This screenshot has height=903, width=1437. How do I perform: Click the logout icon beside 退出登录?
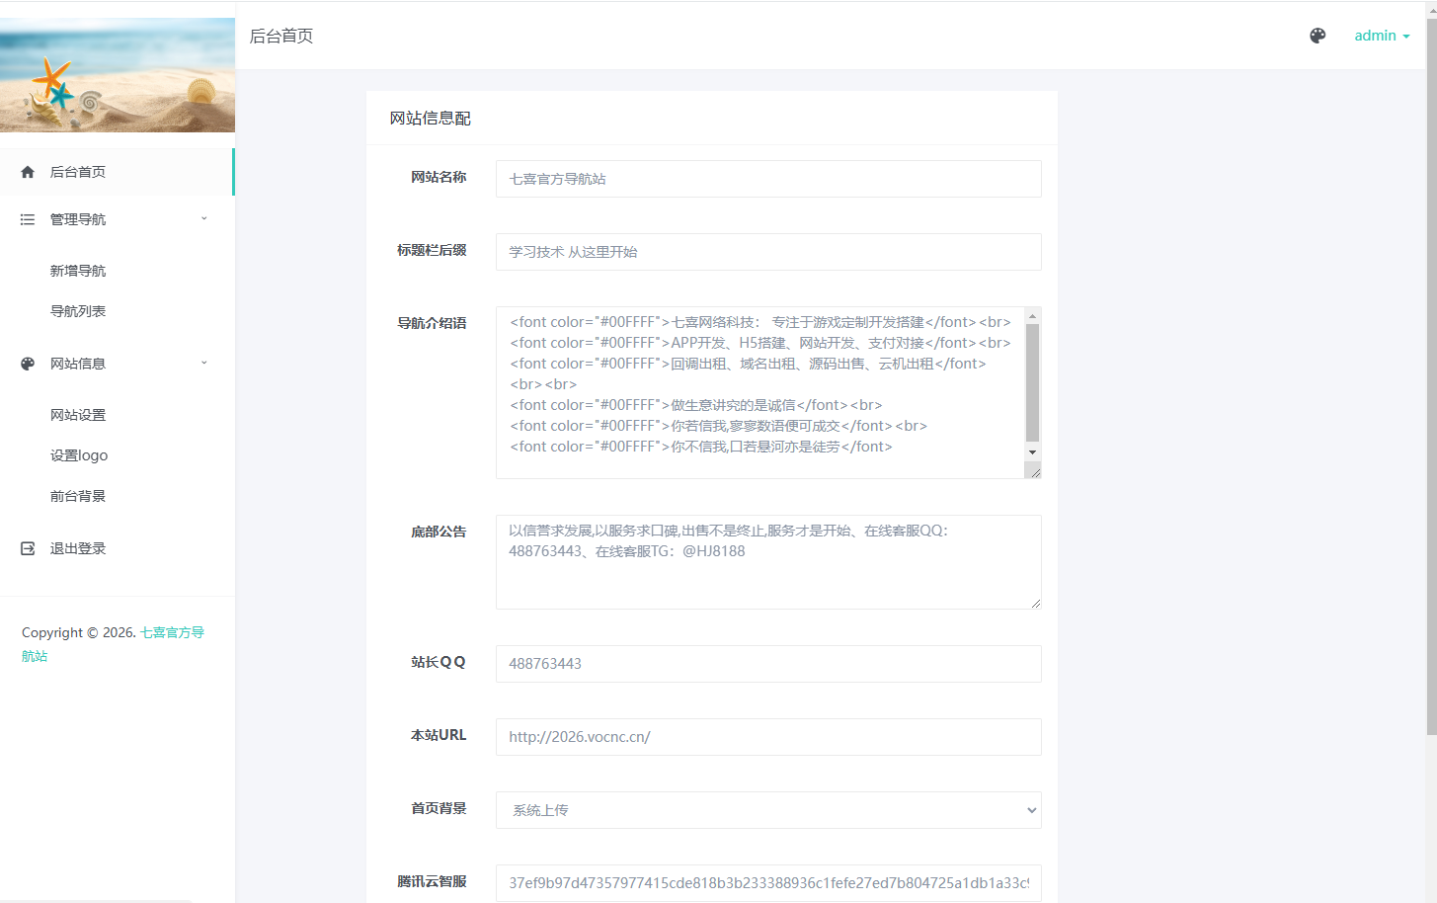pyautogui.click(x=27, y=547)
